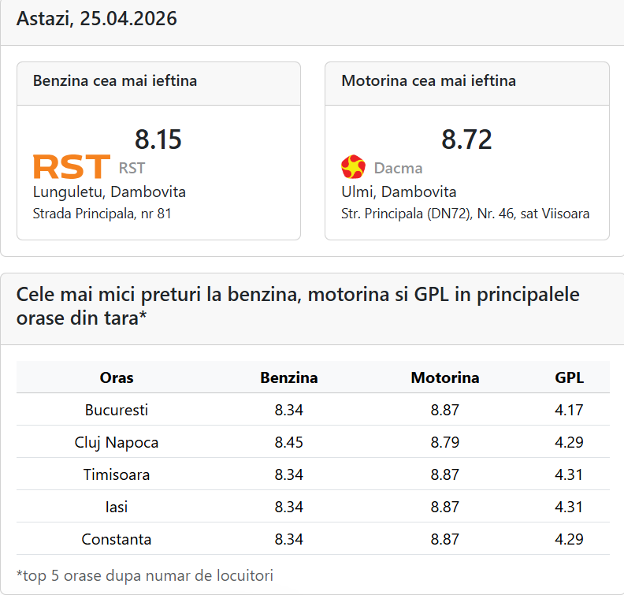Click the Benzina column header
The height and width of the screenshot is (595, 624).
289,377
